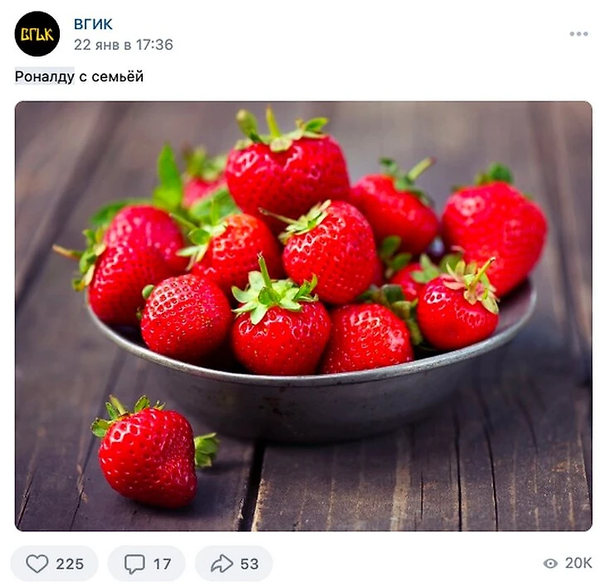Click the eye views icon
Screen dimensions: 606x586
[x=550, y=564]
